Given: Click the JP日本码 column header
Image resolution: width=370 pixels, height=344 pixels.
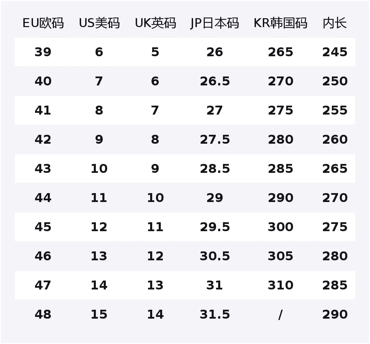Looking at the screenshot, I should (x=214, y=23).
